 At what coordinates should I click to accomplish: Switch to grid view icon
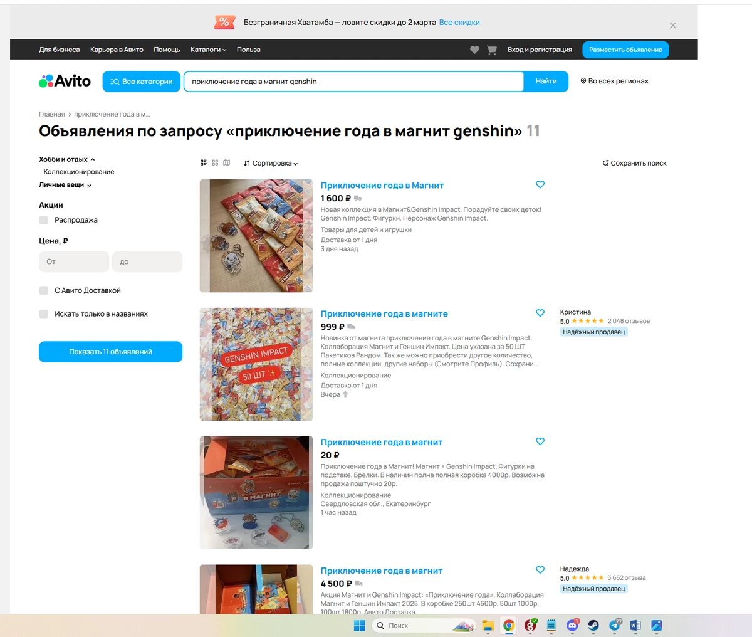tap(215, 162)
